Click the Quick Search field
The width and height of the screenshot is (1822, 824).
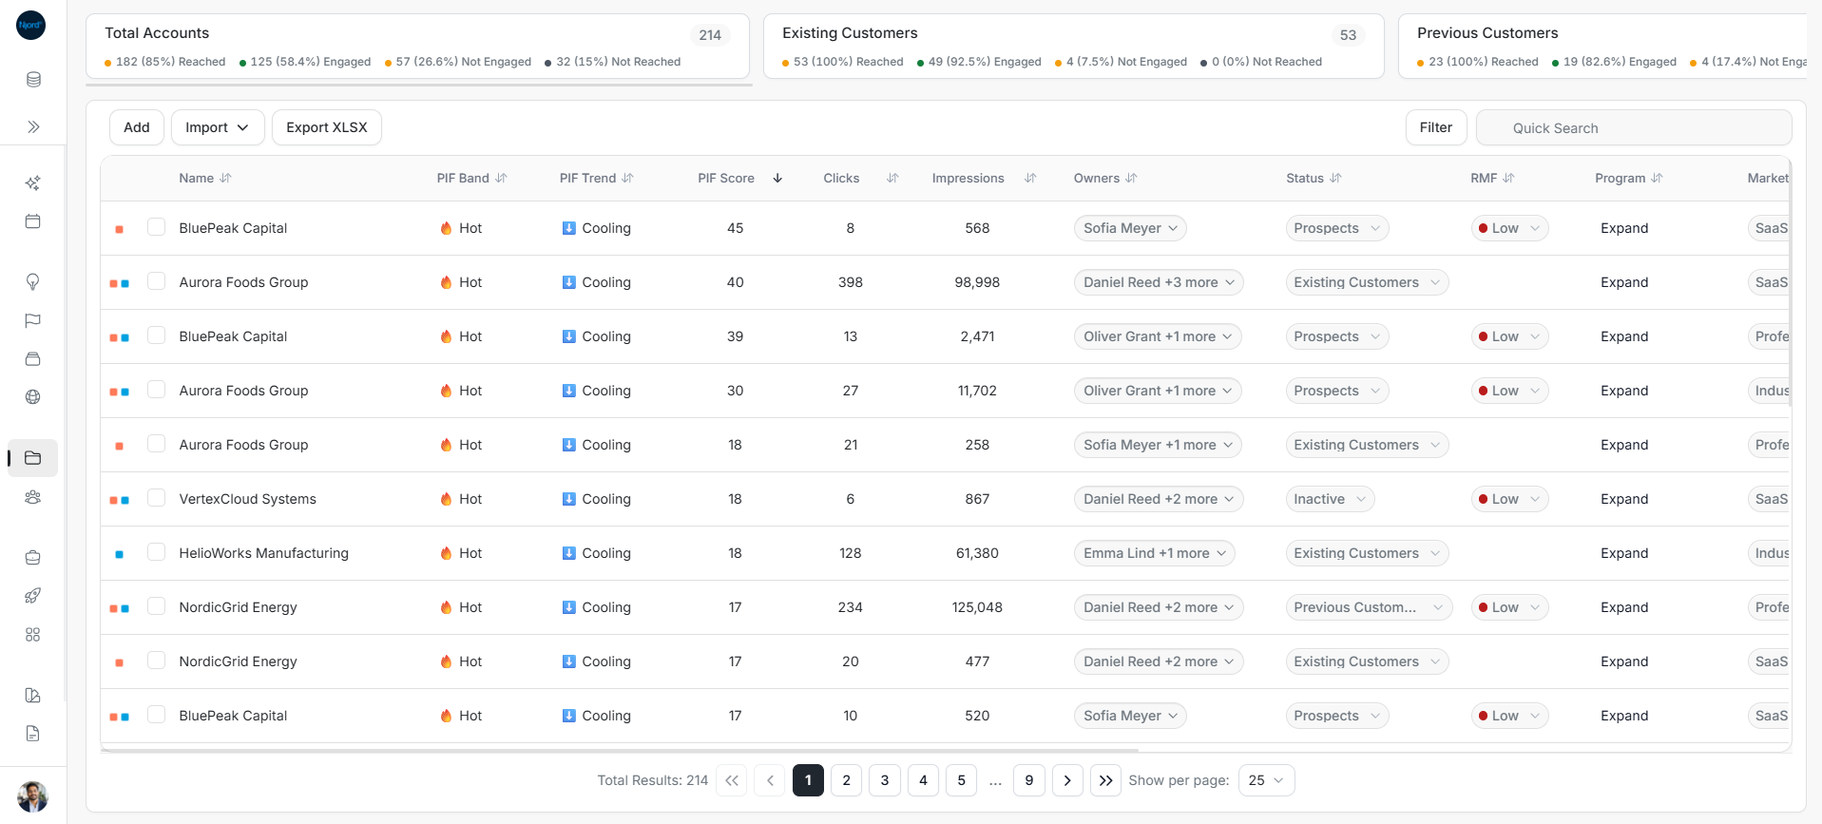tap(1634, 127)
